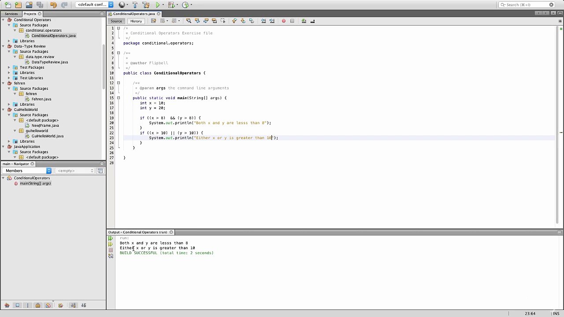
Task: Click the Output window settings icon
Action: (111, 256)
